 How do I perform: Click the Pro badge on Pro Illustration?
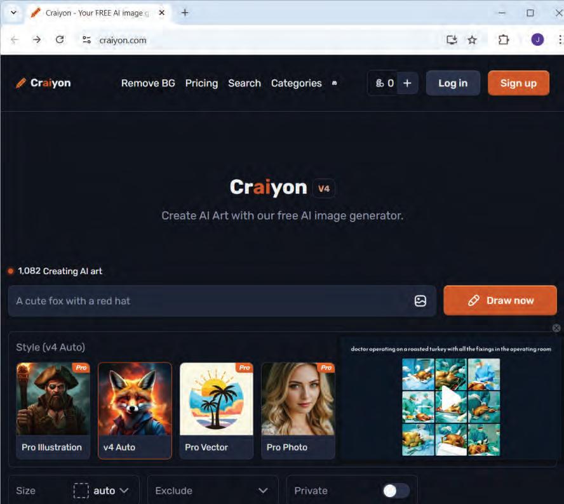click(x=81, y=368)
